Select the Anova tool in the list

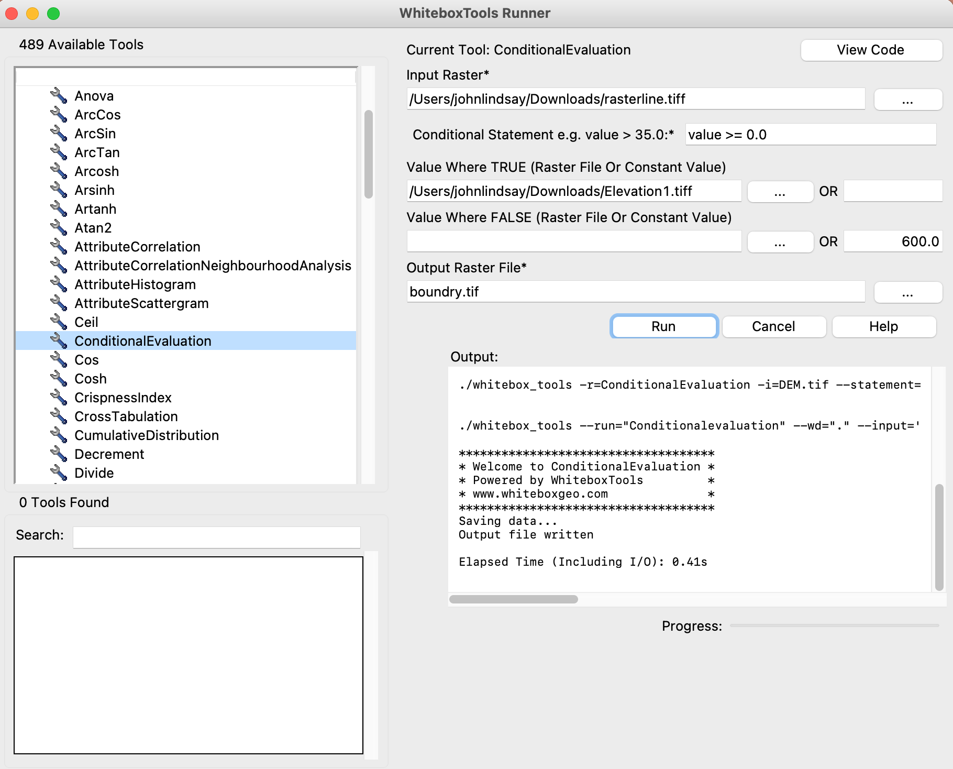pyautogui.click(x=94, y=95)
